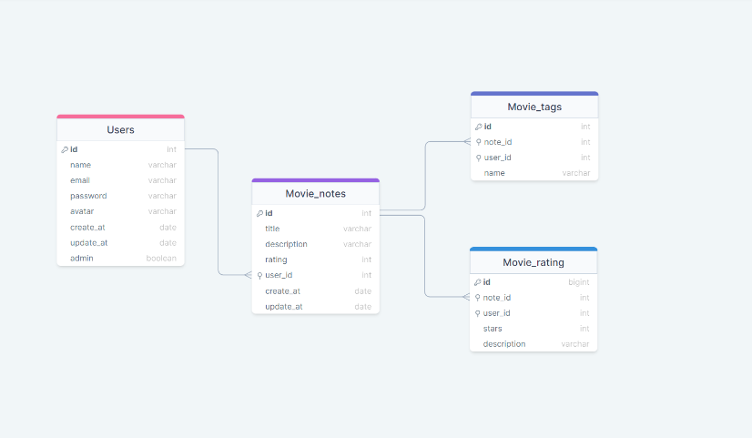
Task: Click the key icon beside Movie_notes id
Action: click(x=260, y=213)
